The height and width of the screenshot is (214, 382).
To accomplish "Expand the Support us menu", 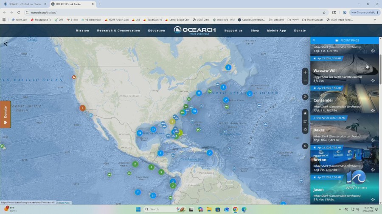I will [x=233, y=30].
